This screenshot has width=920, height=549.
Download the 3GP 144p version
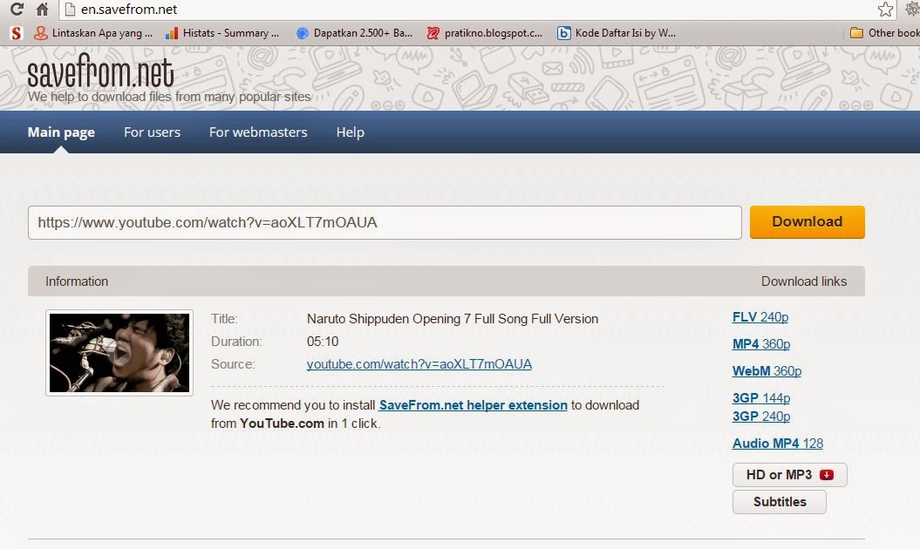pos(761,398)
